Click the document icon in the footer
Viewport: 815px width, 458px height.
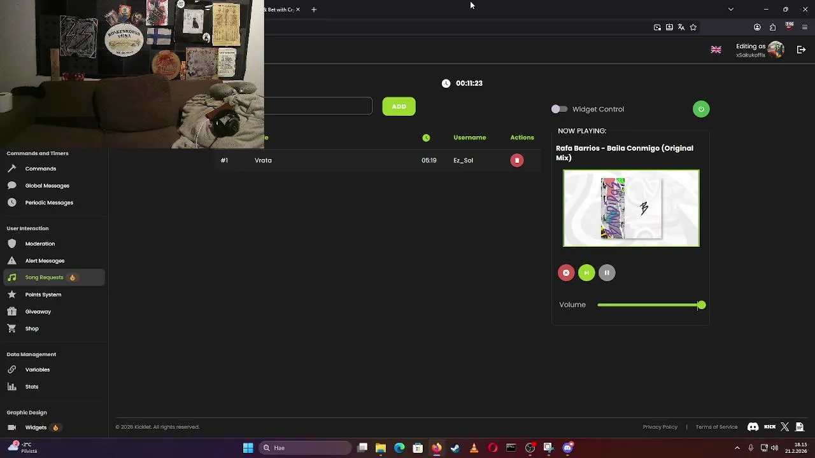coord(800,427)
